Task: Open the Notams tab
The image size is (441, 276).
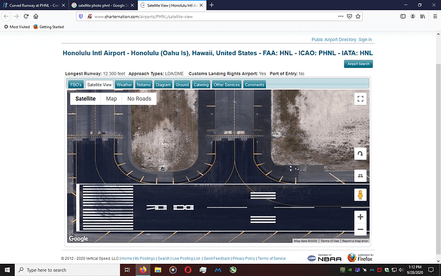Action: coord(143,85)
